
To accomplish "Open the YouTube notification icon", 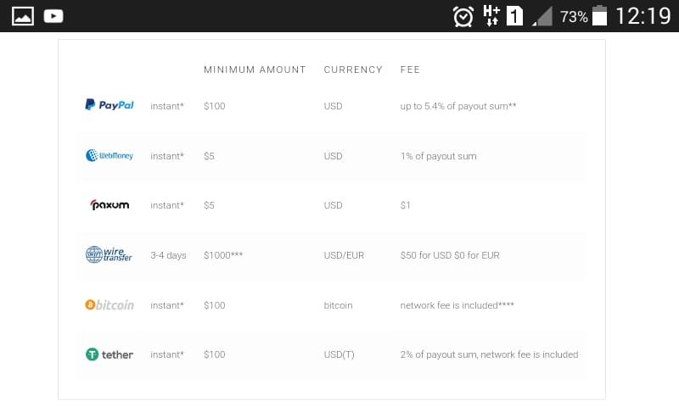I will (x=53, y=16).
